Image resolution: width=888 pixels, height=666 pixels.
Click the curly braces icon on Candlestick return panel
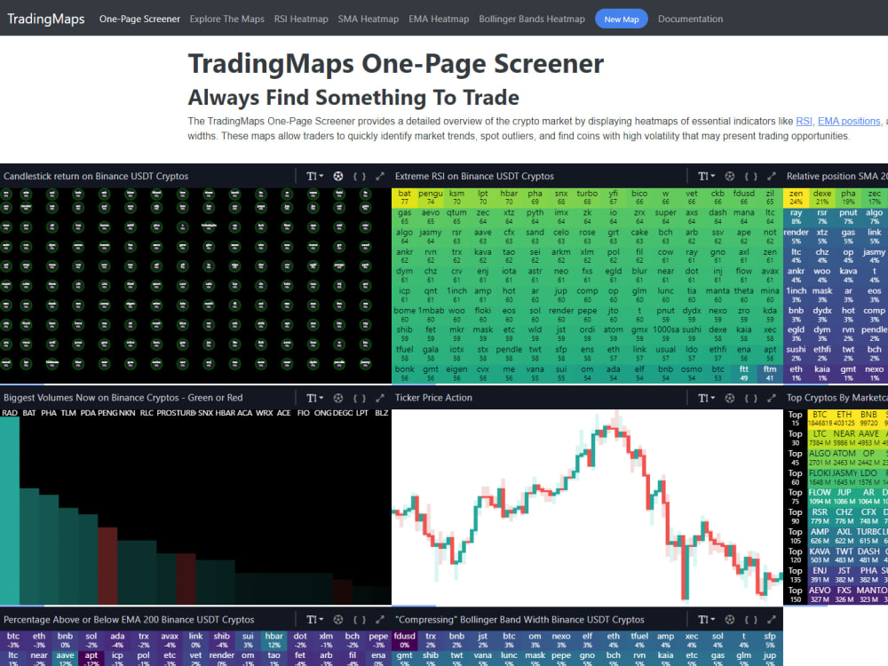click(x=359, y=176)
